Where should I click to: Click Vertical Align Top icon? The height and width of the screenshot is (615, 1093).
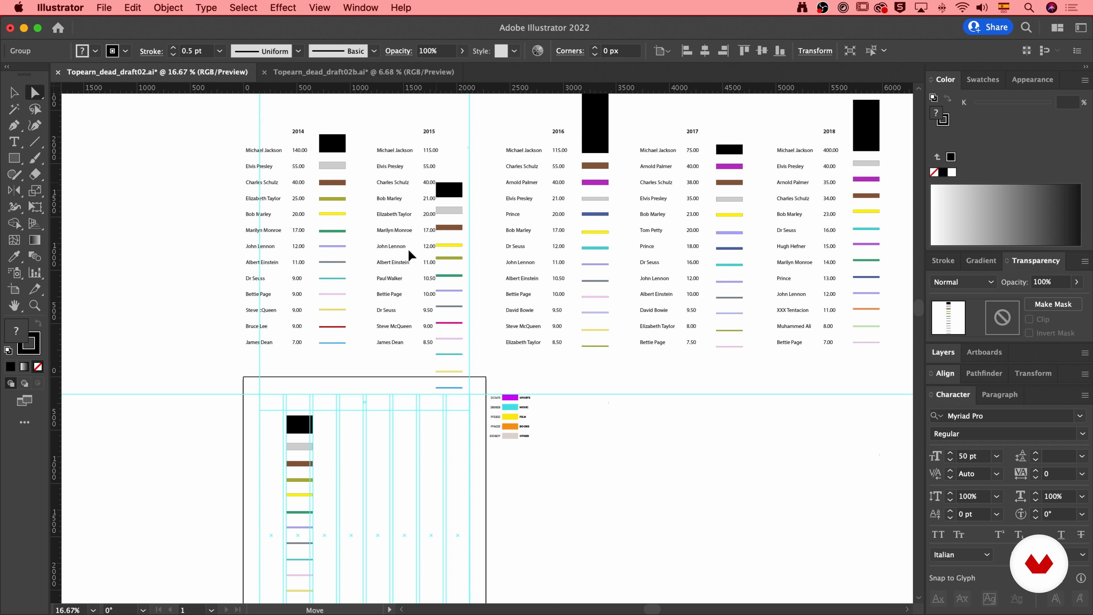click(744, 51)
